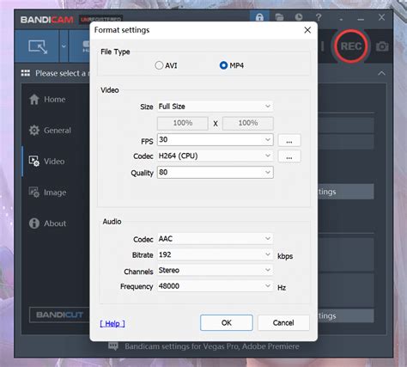The image size is (407, 367).
Task: Open the video Codec dropdown H264 (CPU)
Action: (x=215, y=156)
